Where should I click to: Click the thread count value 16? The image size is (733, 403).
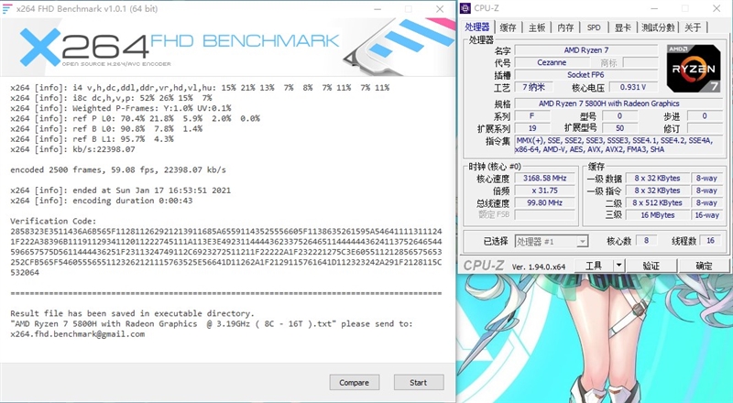click(711, 240)
